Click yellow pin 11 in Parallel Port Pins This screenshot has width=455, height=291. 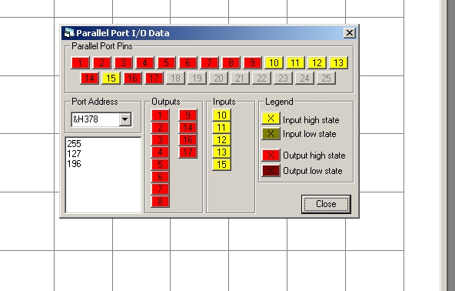click(x=295, y=63)
